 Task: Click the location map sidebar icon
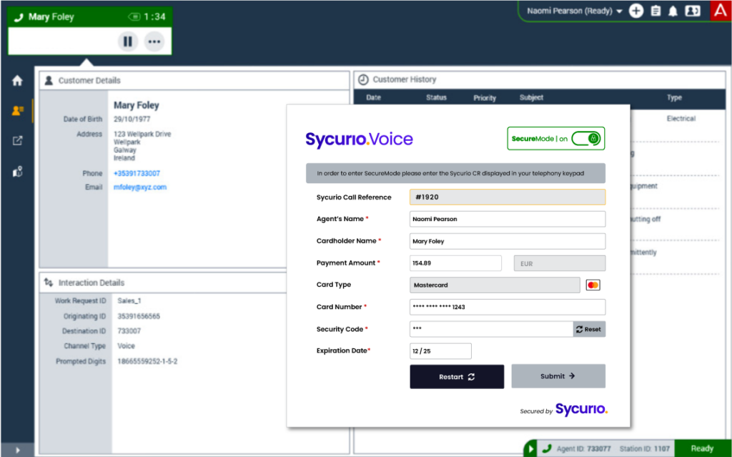click(x=17, y=172)
